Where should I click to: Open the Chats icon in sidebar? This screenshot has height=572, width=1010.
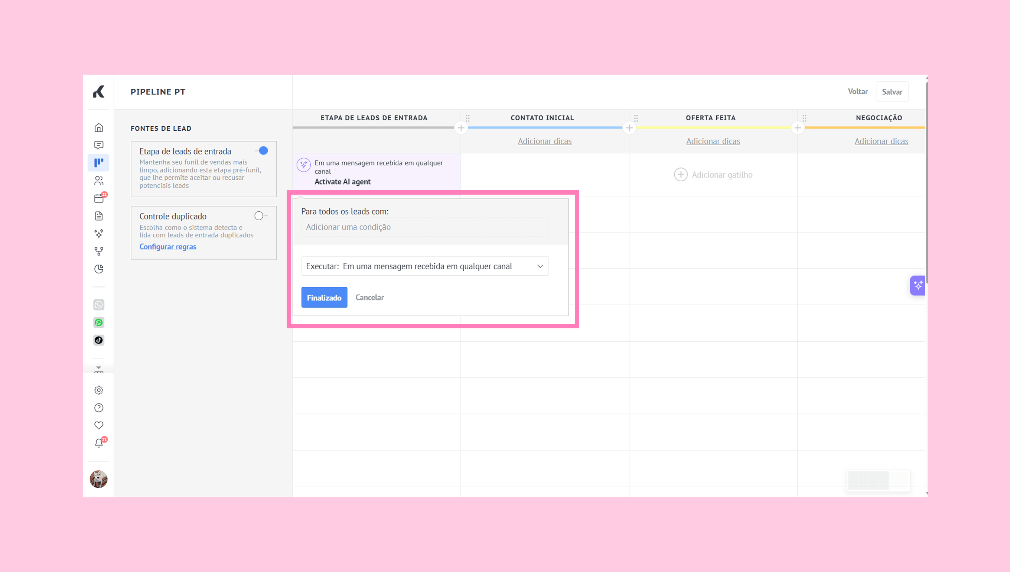[x=98, y=145]
